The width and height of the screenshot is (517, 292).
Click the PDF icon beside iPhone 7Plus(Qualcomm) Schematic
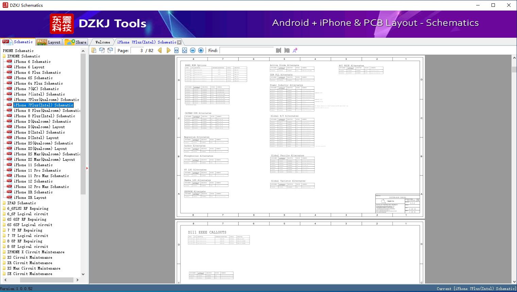point(9,100)
